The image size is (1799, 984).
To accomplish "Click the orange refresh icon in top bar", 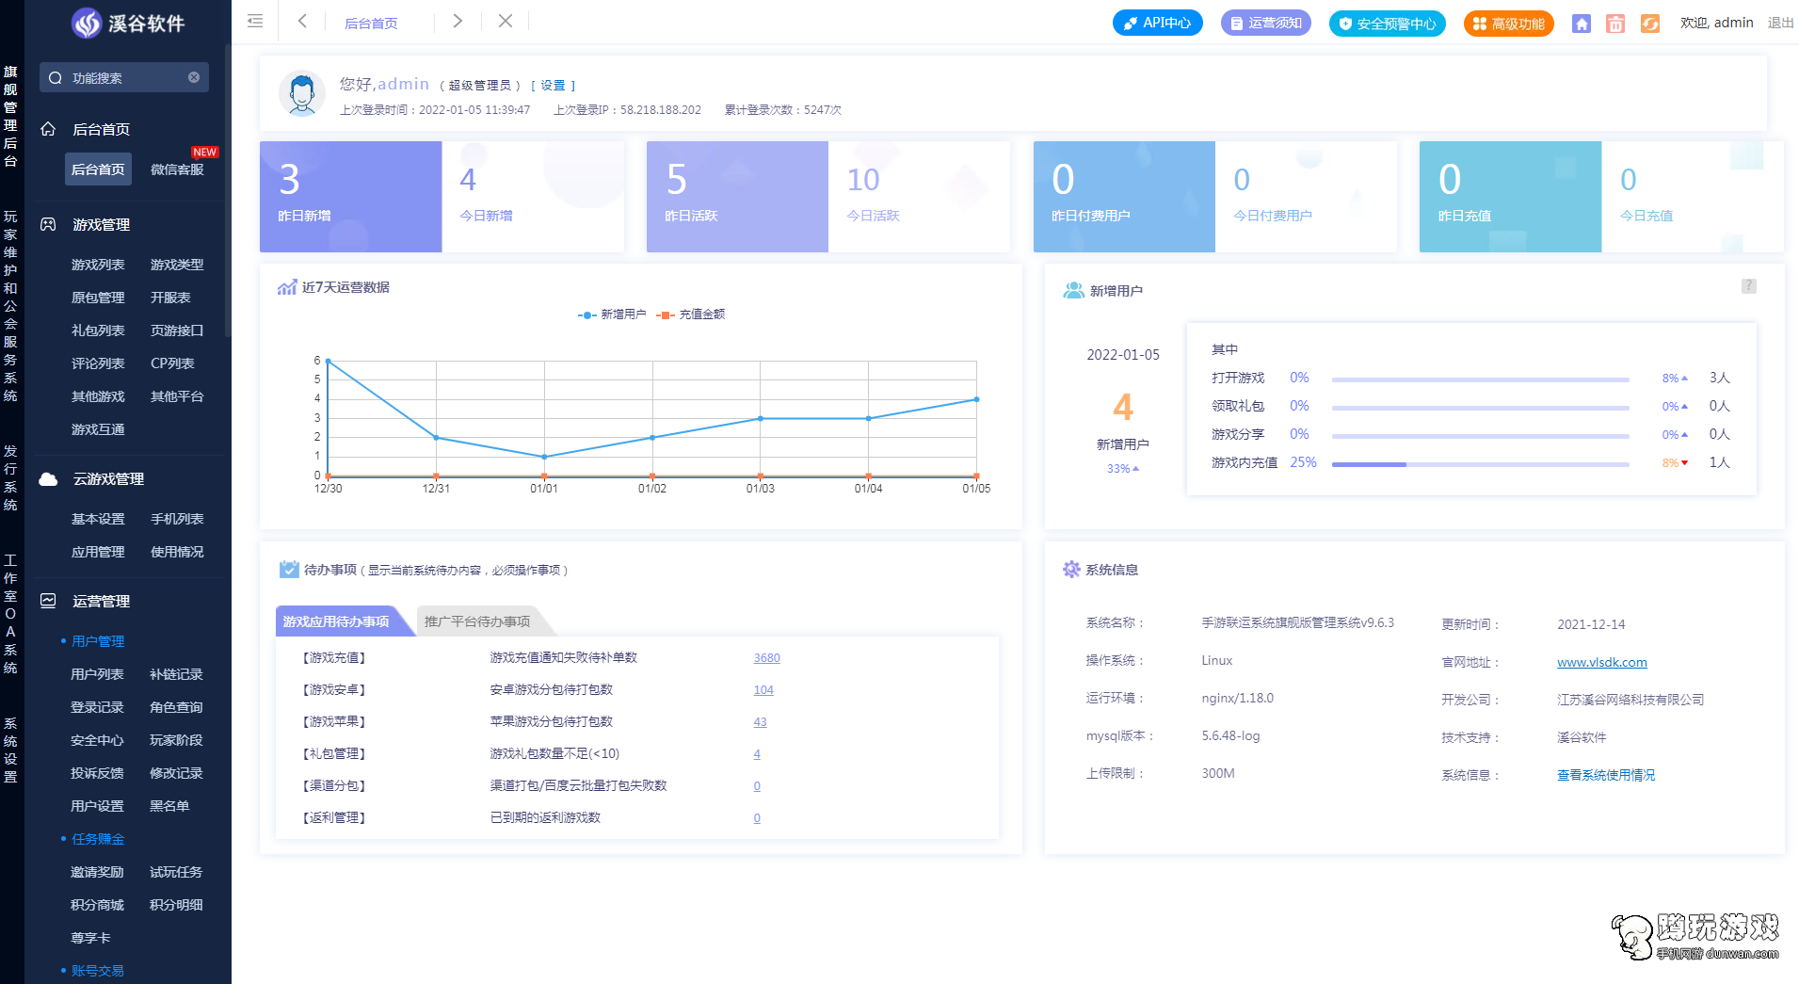I will [1650, 24].
